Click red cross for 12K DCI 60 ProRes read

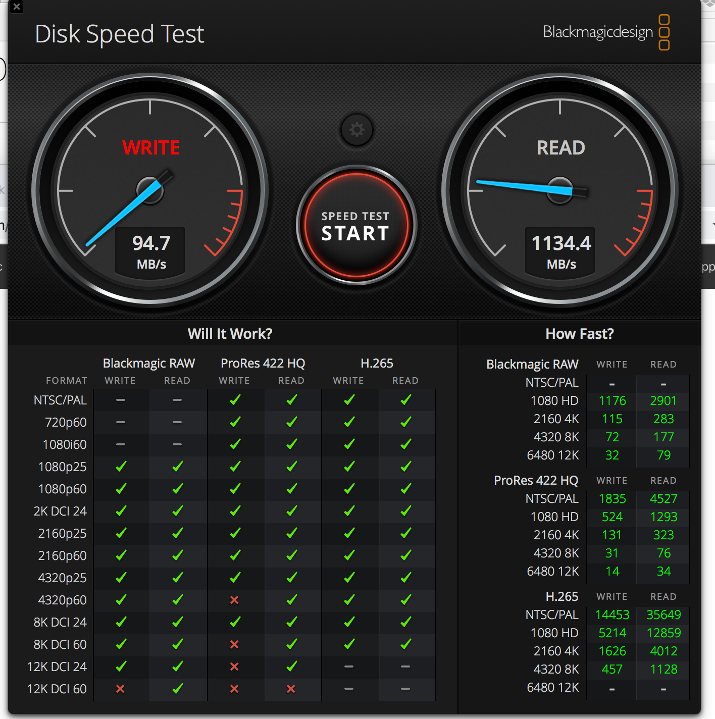291,689
